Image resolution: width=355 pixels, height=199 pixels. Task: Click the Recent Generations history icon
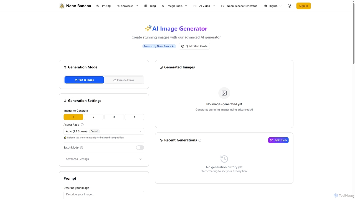[x=161, y=140]
